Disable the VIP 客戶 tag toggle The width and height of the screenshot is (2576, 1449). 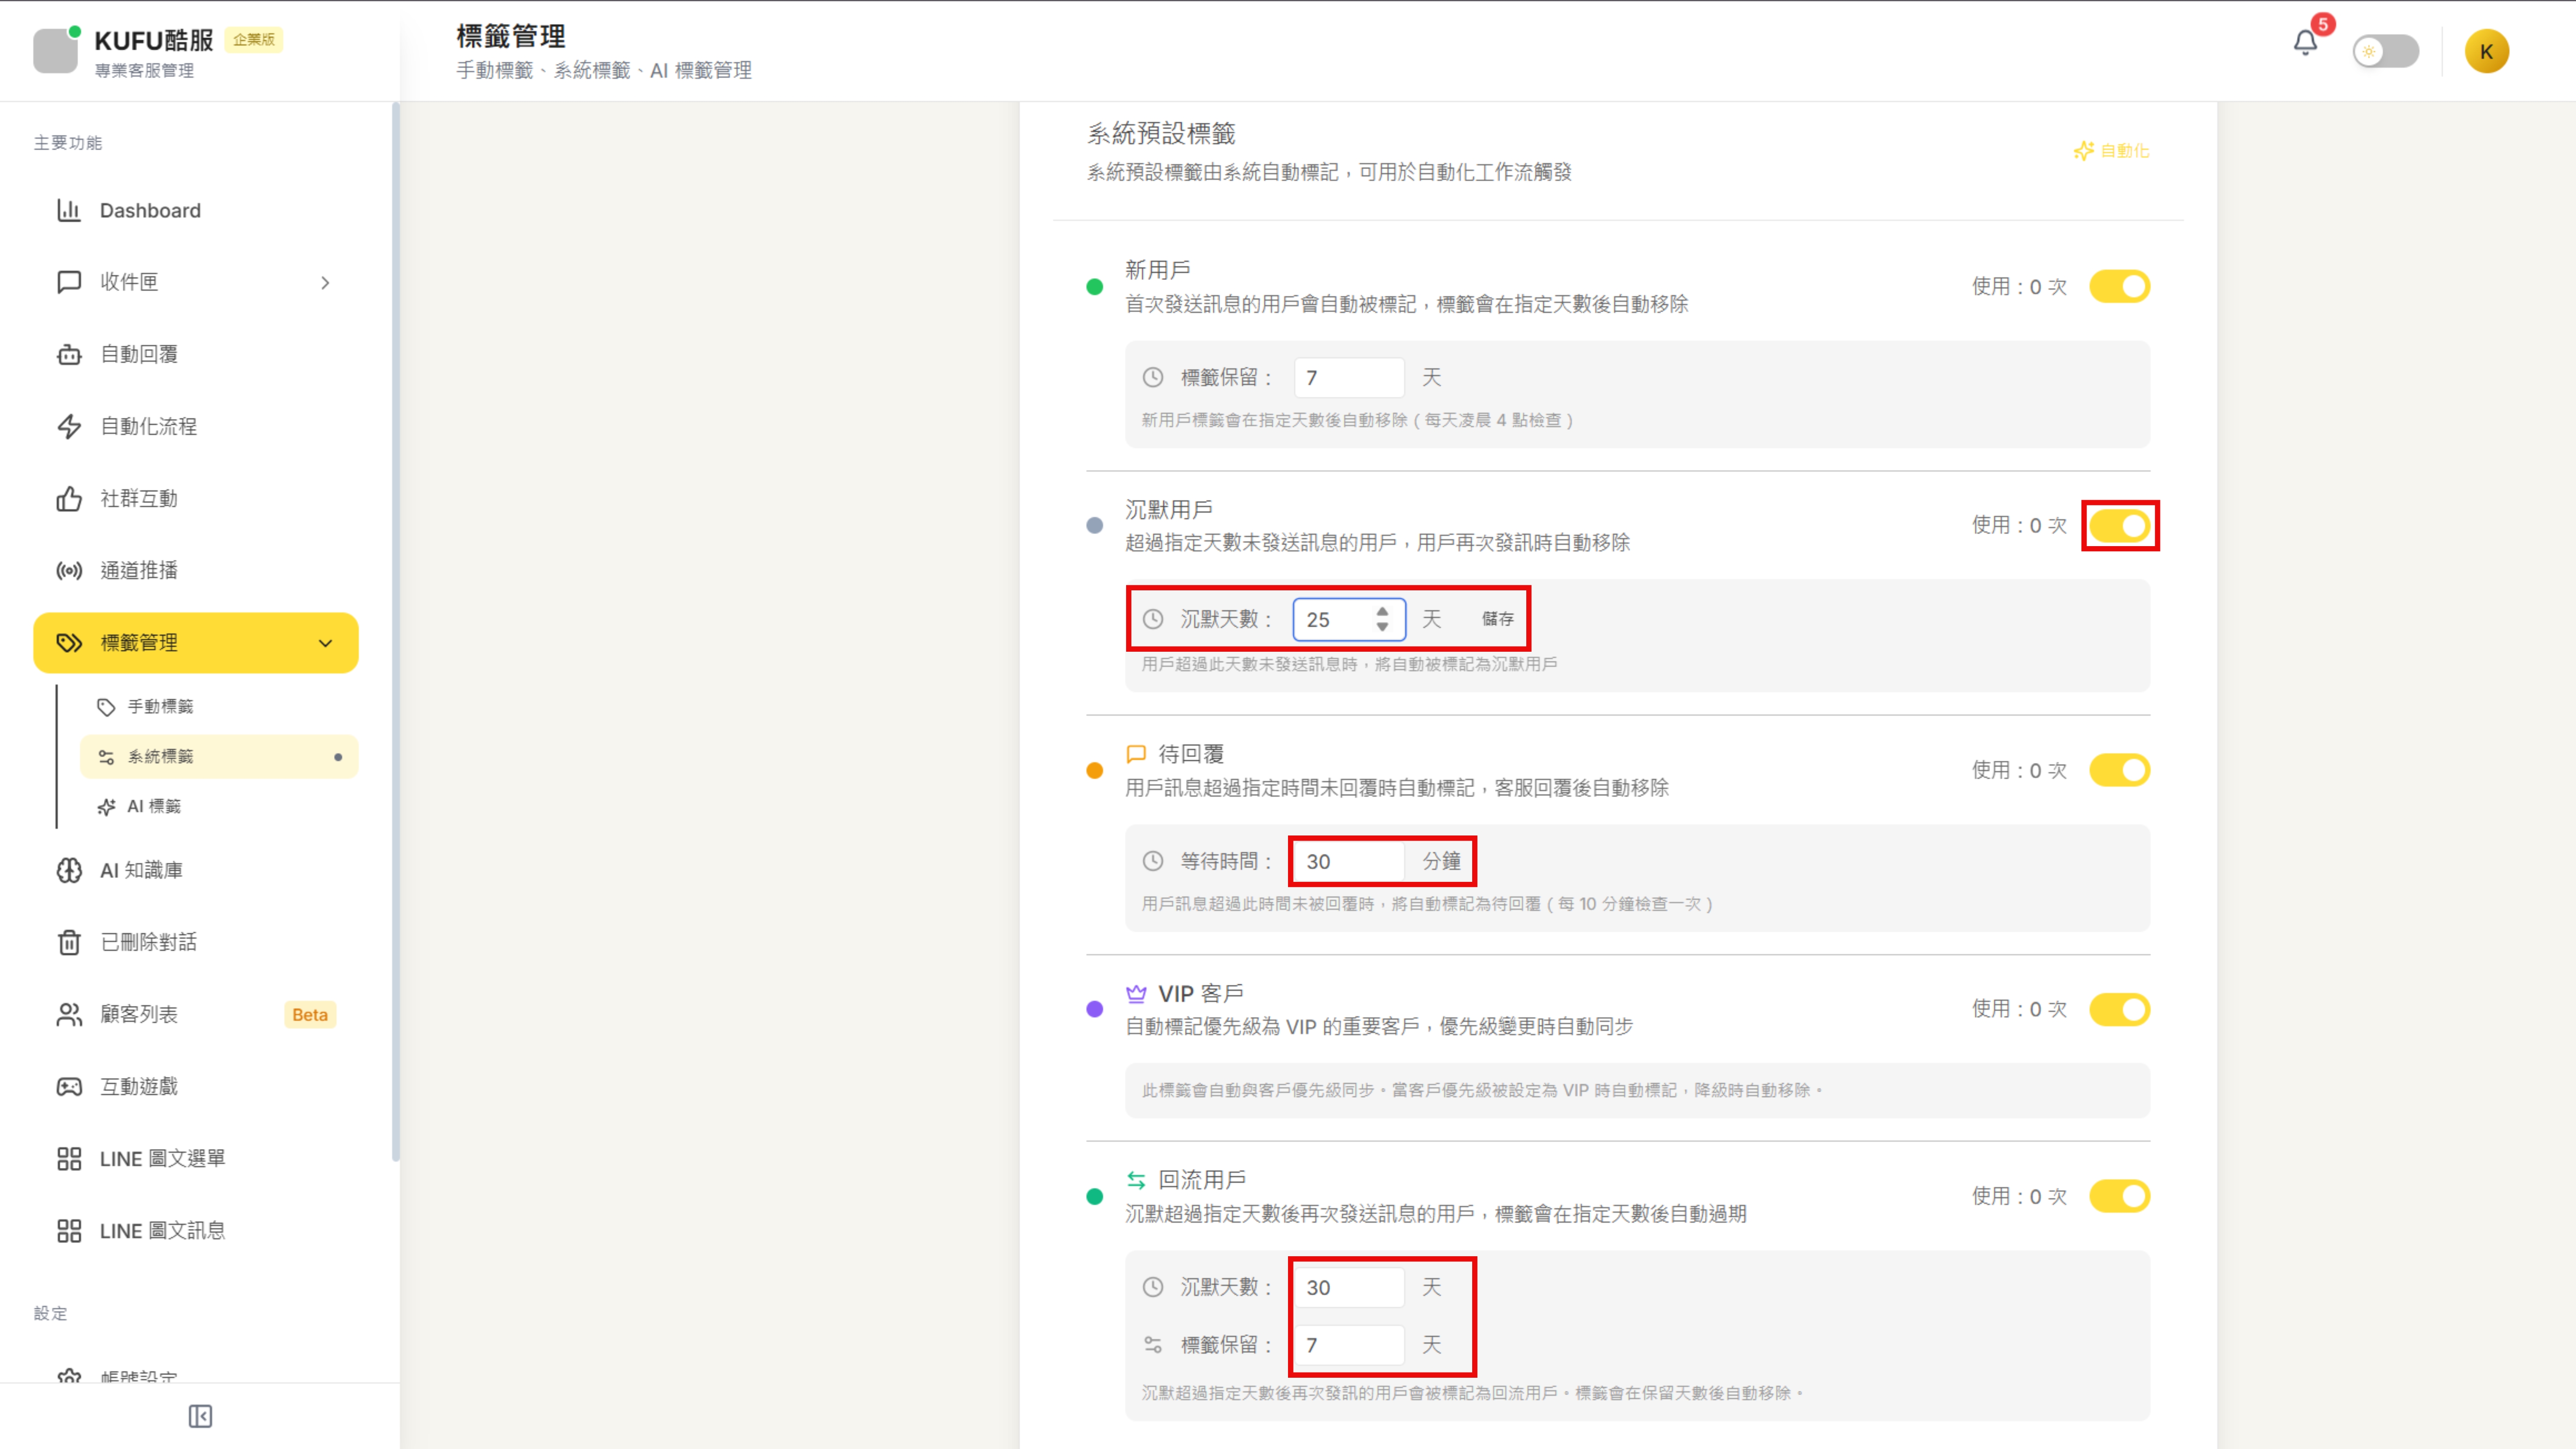[2119, 1009]
